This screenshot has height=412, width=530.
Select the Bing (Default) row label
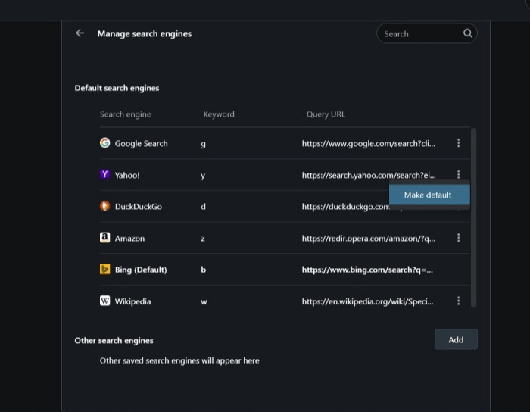(x=141, y=270)
